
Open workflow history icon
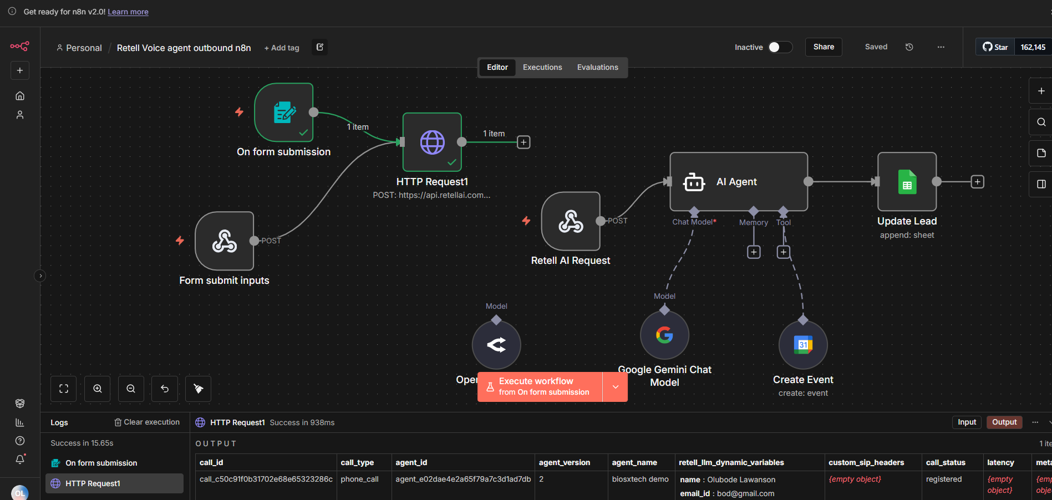point(909,47)
